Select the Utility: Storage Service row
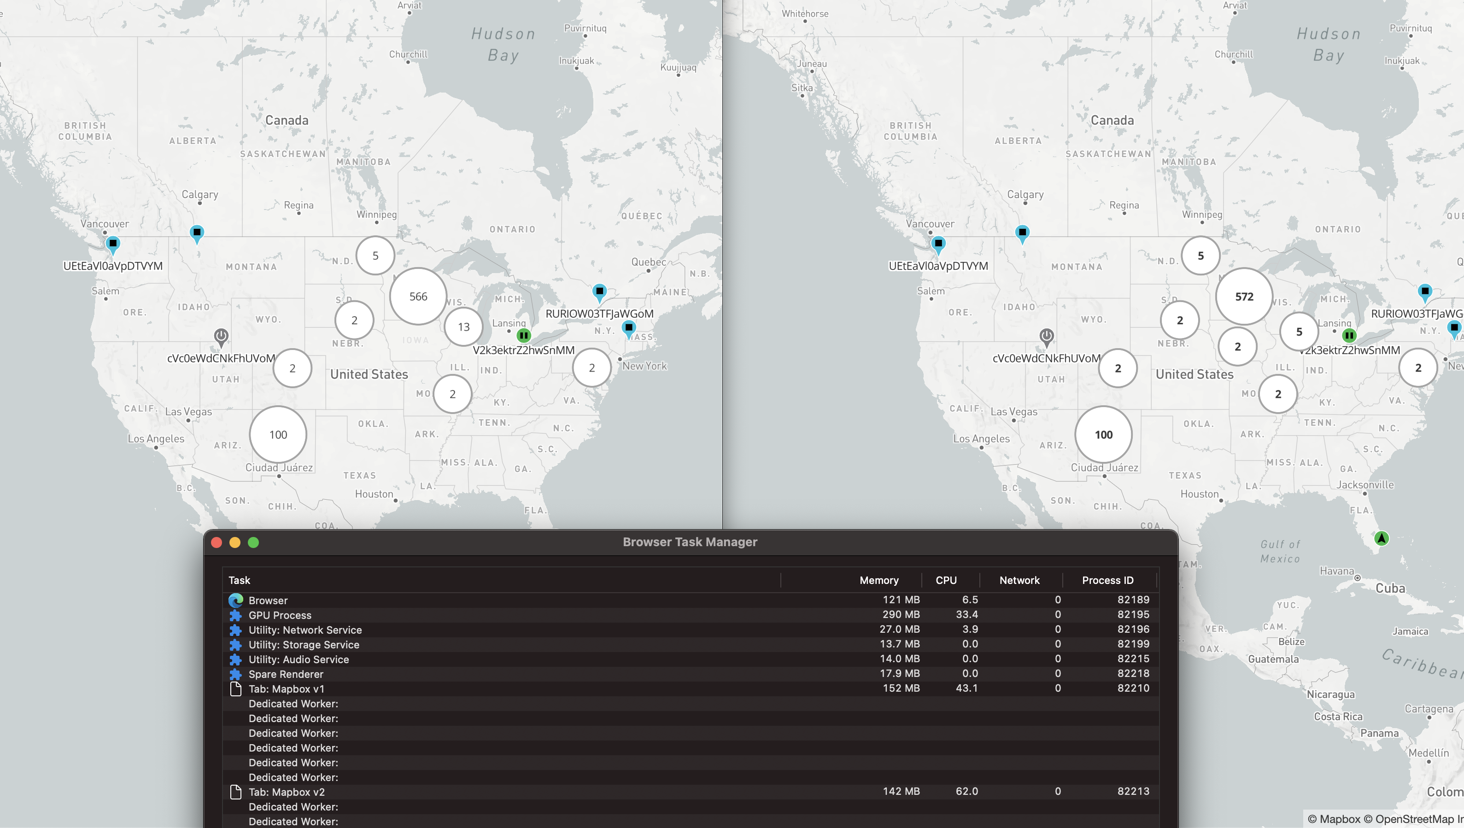Screen dimensions: 1464x828 [691, 644]
